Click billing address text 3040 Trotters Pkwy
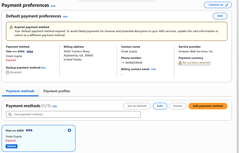The image size is (239, 153). (76, 51)
